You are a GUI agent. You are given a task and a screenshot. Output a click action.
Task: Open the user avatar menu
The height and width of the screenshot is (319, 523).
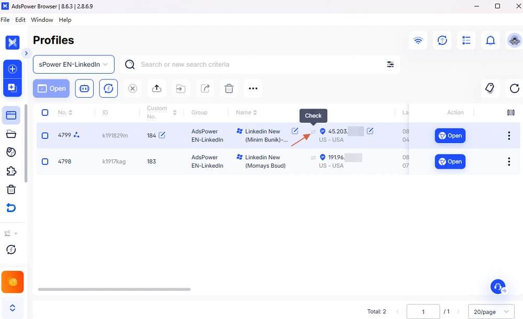(514, 40)
